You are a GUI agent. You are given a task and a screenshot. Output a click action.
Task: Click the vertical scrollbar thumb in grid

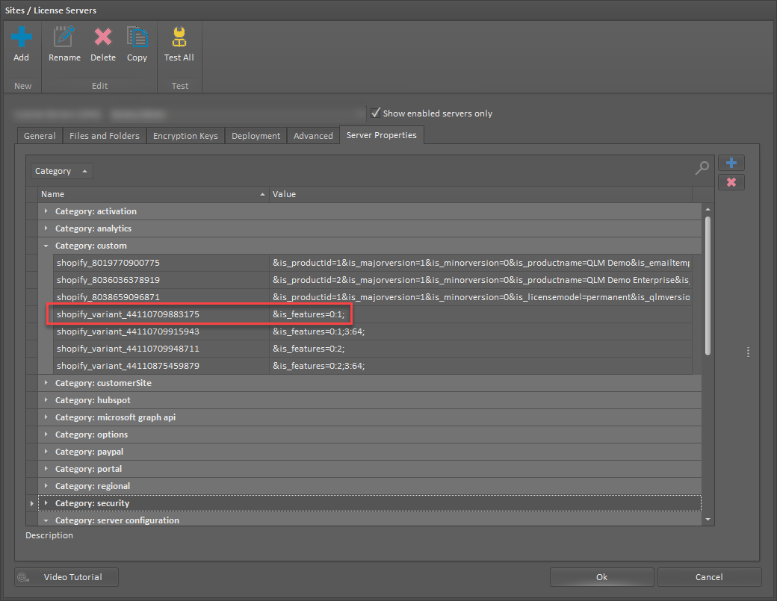[x=708, y=286]
